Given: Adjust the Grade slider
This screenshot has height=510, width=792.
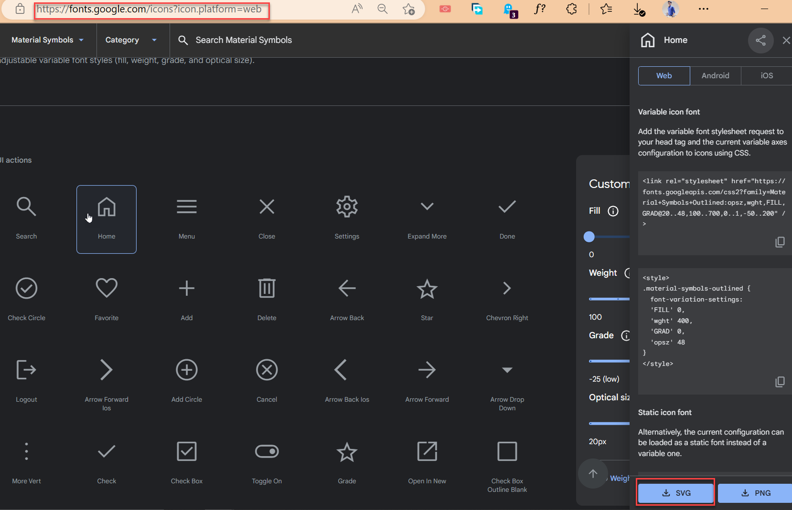Looking at the screenshot, I should (610, 361).
